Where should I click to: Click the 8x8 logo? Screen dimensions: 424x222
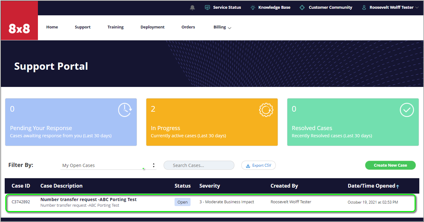pyautogui.click(x=19, y=20)
